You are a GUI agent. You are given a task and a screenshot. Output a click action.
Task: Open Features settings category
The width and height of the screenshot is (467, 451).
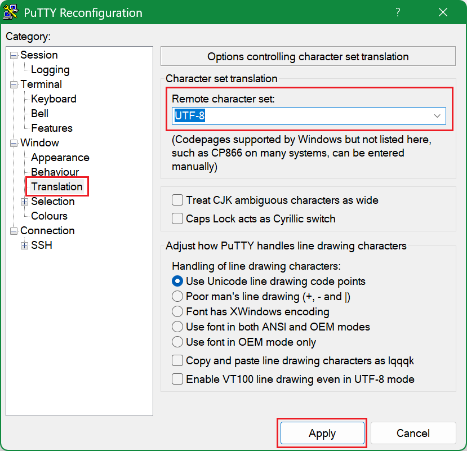coord(52,128)
